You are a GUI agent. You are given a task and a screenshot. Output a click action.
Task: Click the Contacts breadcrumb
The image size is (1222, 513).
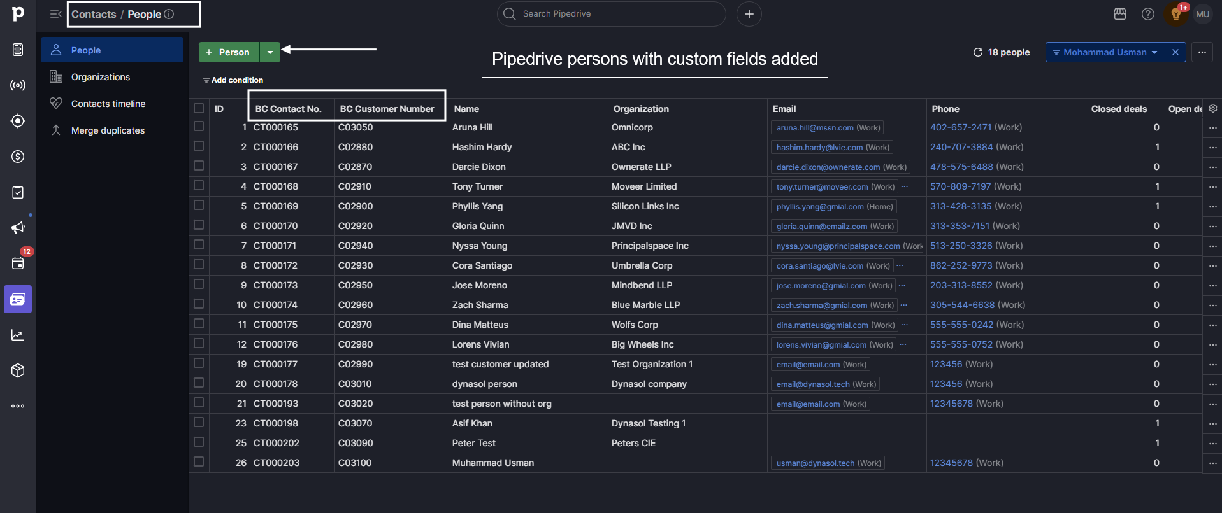(94, 14)
